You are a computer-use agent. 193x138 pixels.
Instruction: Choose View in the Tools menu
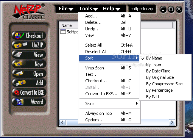(x=109, y=35)
